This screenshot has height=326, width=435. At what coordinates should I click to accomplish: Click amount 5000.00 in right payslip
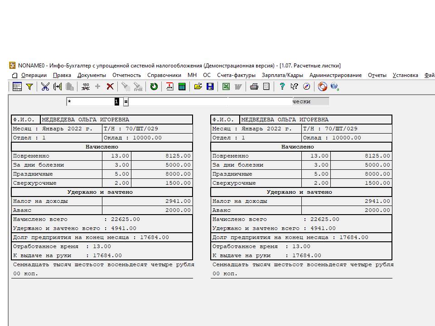point(377,165)
